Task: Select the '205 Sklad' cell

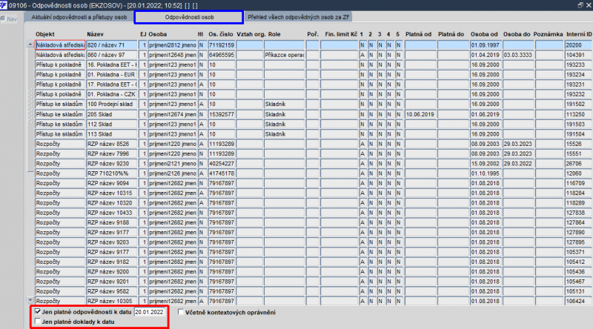Action: pyautogui.click(x=112, y=114)
